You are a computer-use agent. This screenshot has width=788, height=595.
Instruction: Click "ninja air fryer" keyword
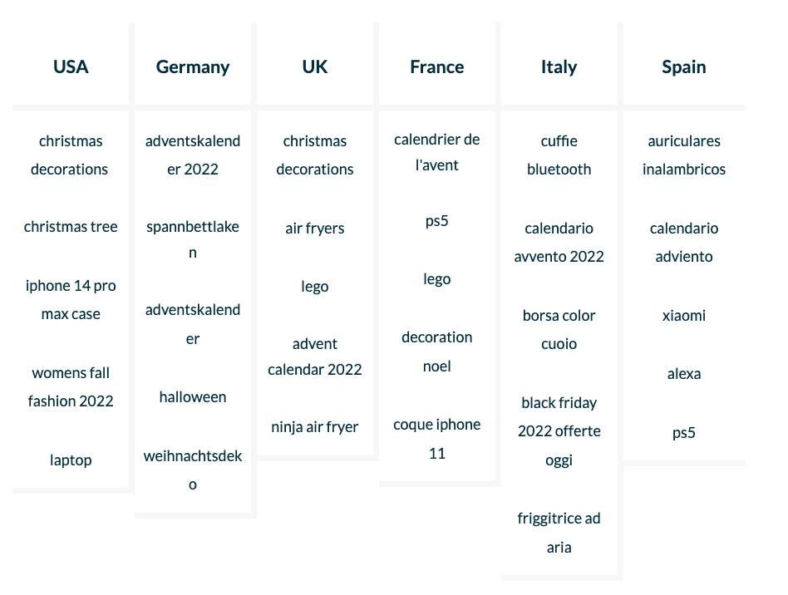coord(315,427)
